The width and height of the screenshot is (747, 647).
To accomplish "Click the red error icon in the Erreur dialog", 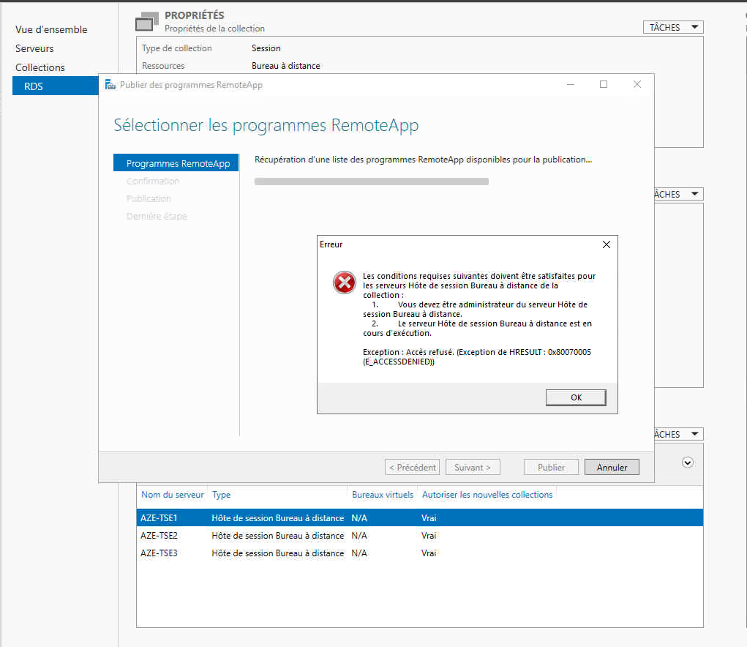I will coord(344,282).
